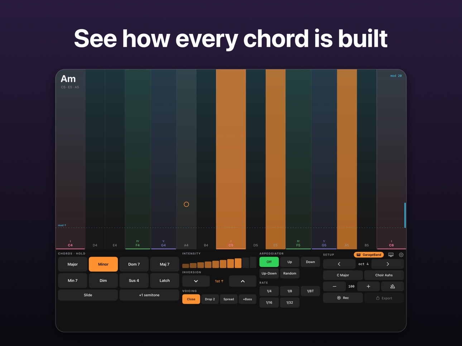Select the Dim chord type

click(103, 281)
